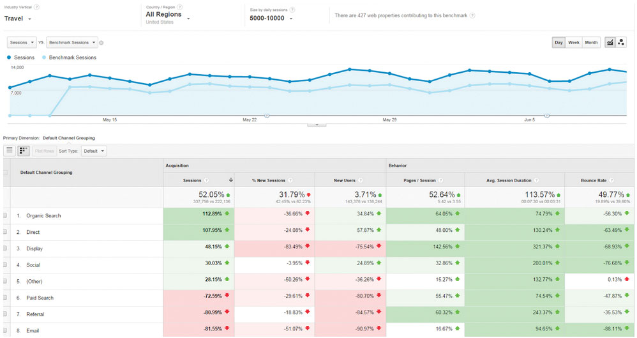This screenshot has height=338, width=637.
Task: Check the Paid Search row checkbox
Action: 5,298
